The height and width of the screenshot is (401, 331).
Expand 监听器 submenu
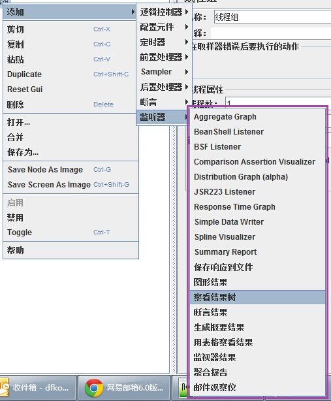tap(163, 117)
